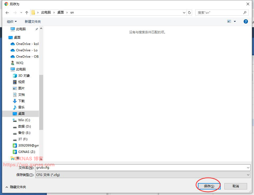Open the help question mark icon

pyautogui.click(x=246, y=21)
